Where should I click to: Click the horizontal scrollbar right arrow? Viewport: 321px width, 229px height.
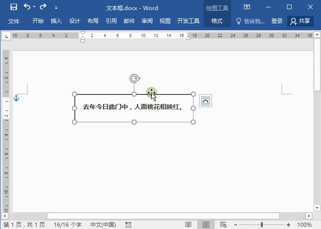[x=309, y=216]
